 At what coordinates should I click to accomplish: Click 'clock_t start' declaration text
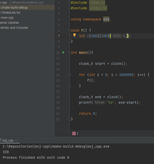(92, 64)
